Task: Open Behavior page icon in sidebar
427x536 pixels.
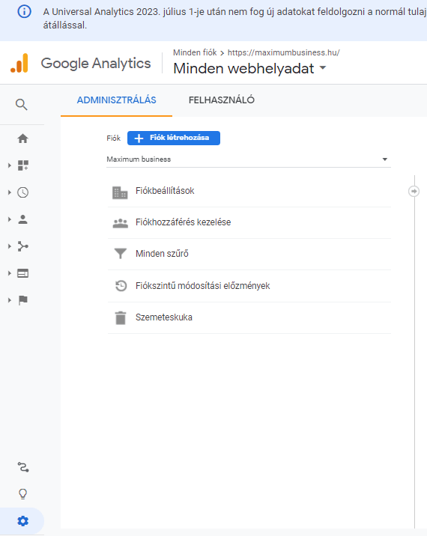Action: pyautogui.click(x=23, y=273)
